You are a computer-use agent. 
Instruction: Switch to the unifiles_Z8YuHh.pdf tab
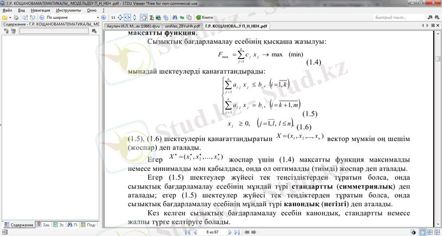[x=183, y=26]
